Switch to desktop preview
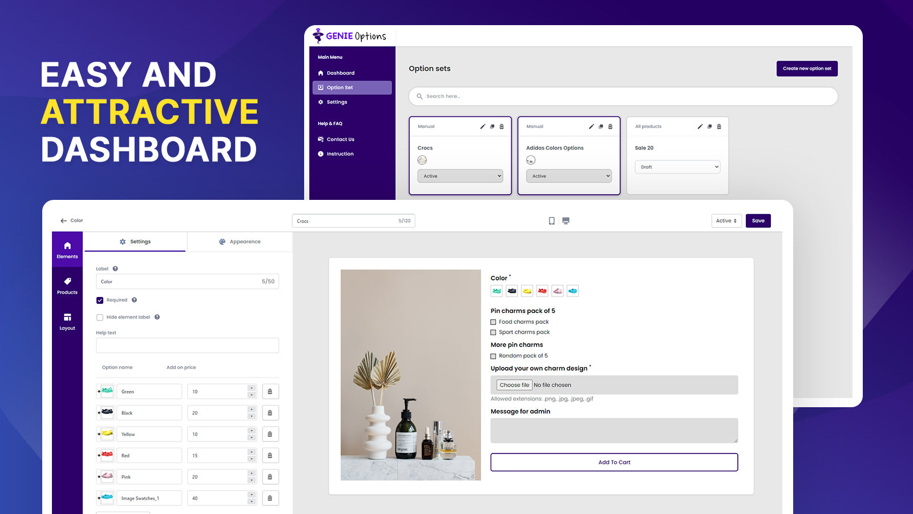Image resolution: width=913 pixels, height=514 pixels. click(566, 220)
